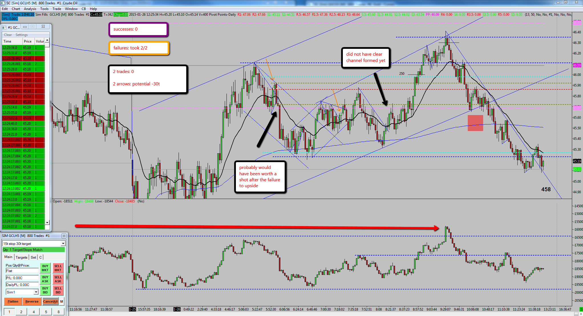Image resolution: width=583 pixels, height=316 pixels.
Task: Select order quantity 5
Action: pos(46,312)
